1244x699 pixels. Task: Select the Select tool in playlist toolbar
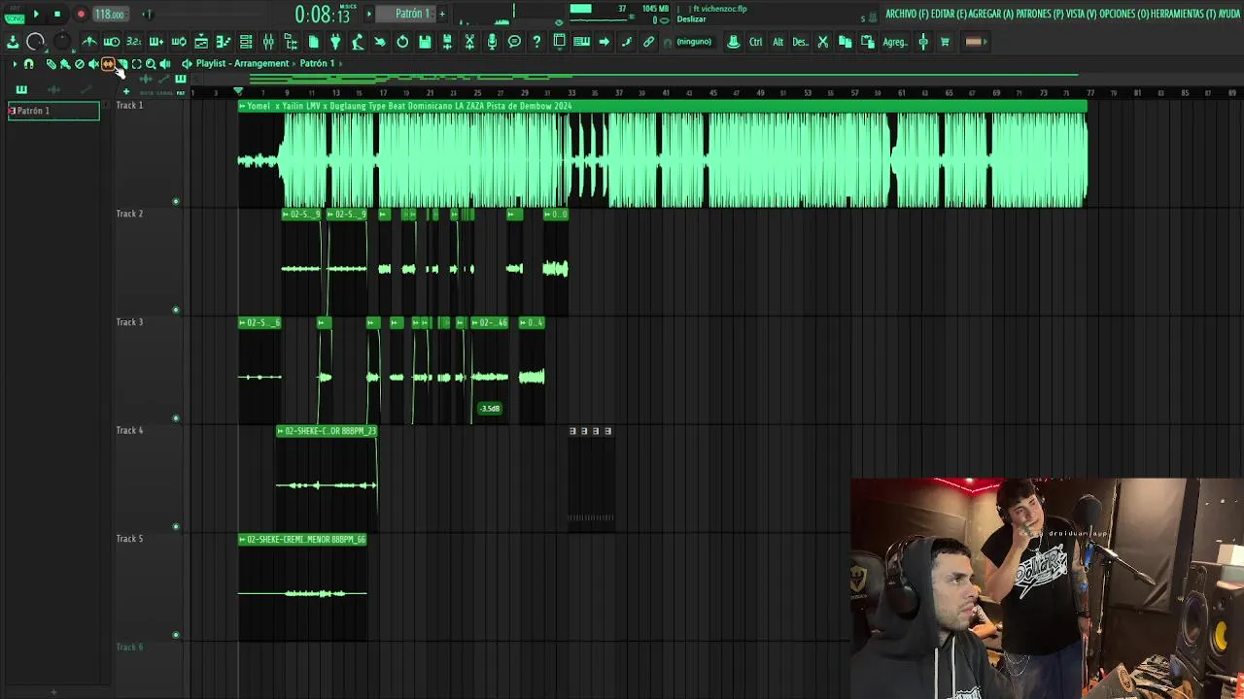136,63
